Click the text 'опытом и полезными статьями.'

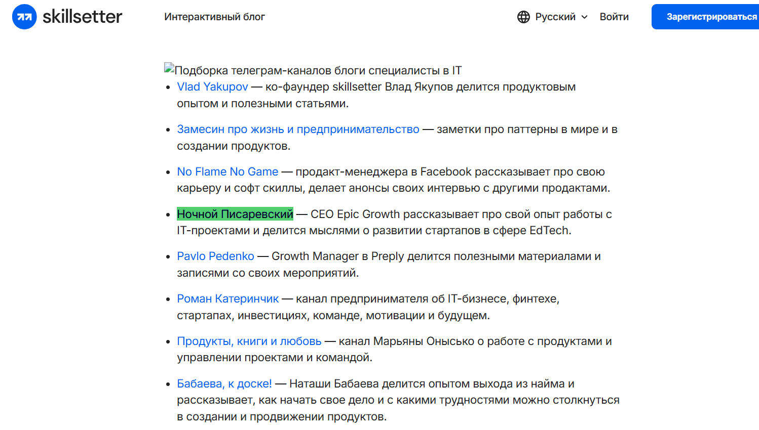pos(262,104)
